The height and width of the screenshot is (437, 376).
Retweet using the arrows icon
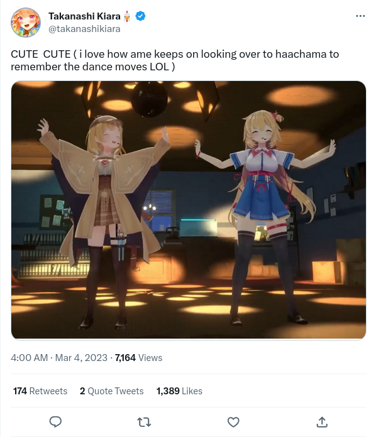[x=145, y=422]
